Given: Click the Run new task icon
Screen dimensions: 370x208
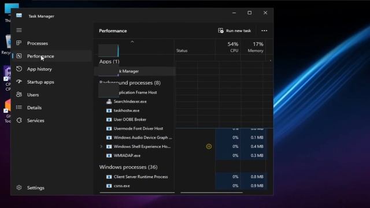Looking at the screenshot, I should pyautogui.click(x=221, y=31).
